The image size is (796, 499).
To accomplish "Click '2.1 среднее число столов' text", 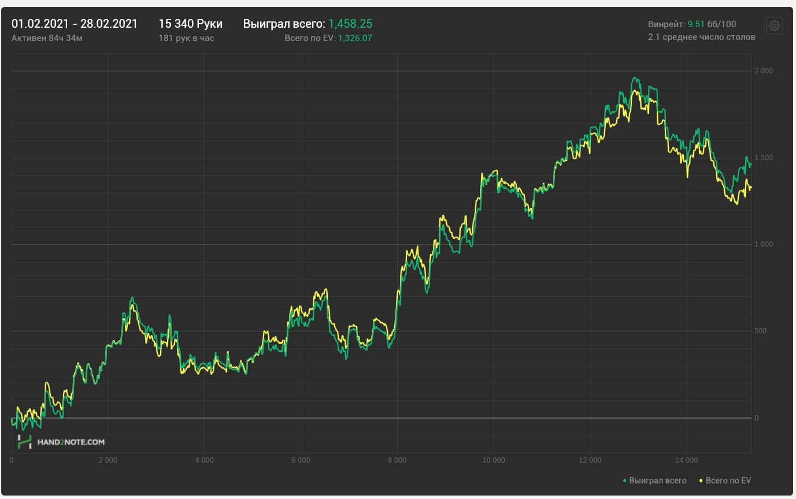I will [702, 37].
